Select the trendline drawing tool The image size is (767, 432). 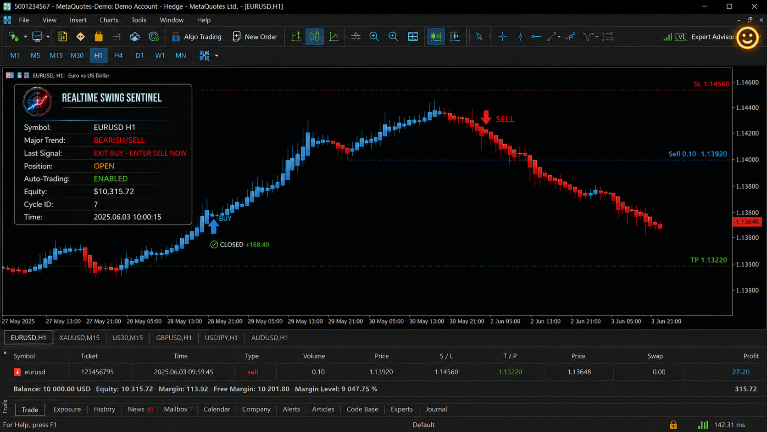pyautogui.click(x=552, y=37)
